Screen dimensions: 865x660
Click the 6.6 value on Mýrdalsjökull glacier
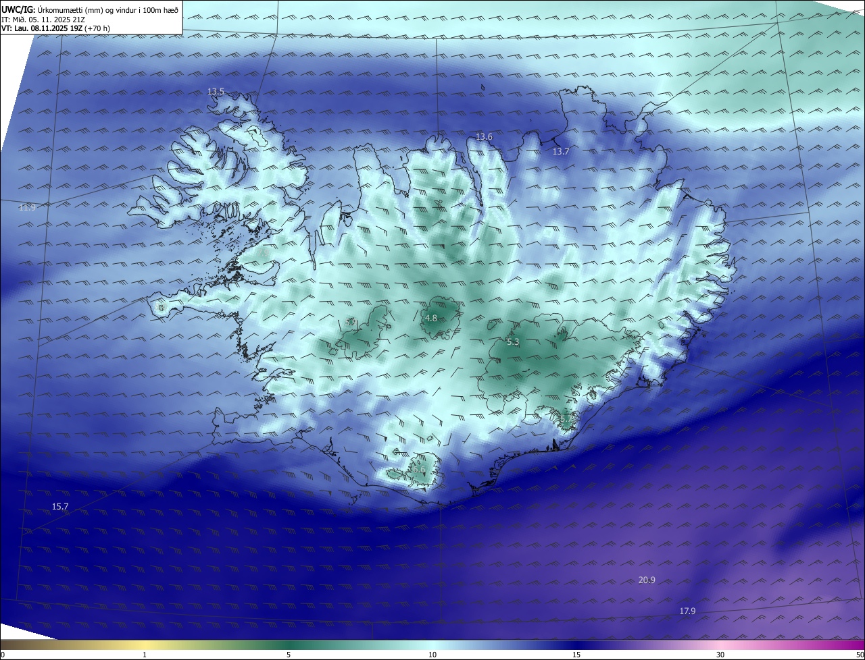tap(419, 470)
